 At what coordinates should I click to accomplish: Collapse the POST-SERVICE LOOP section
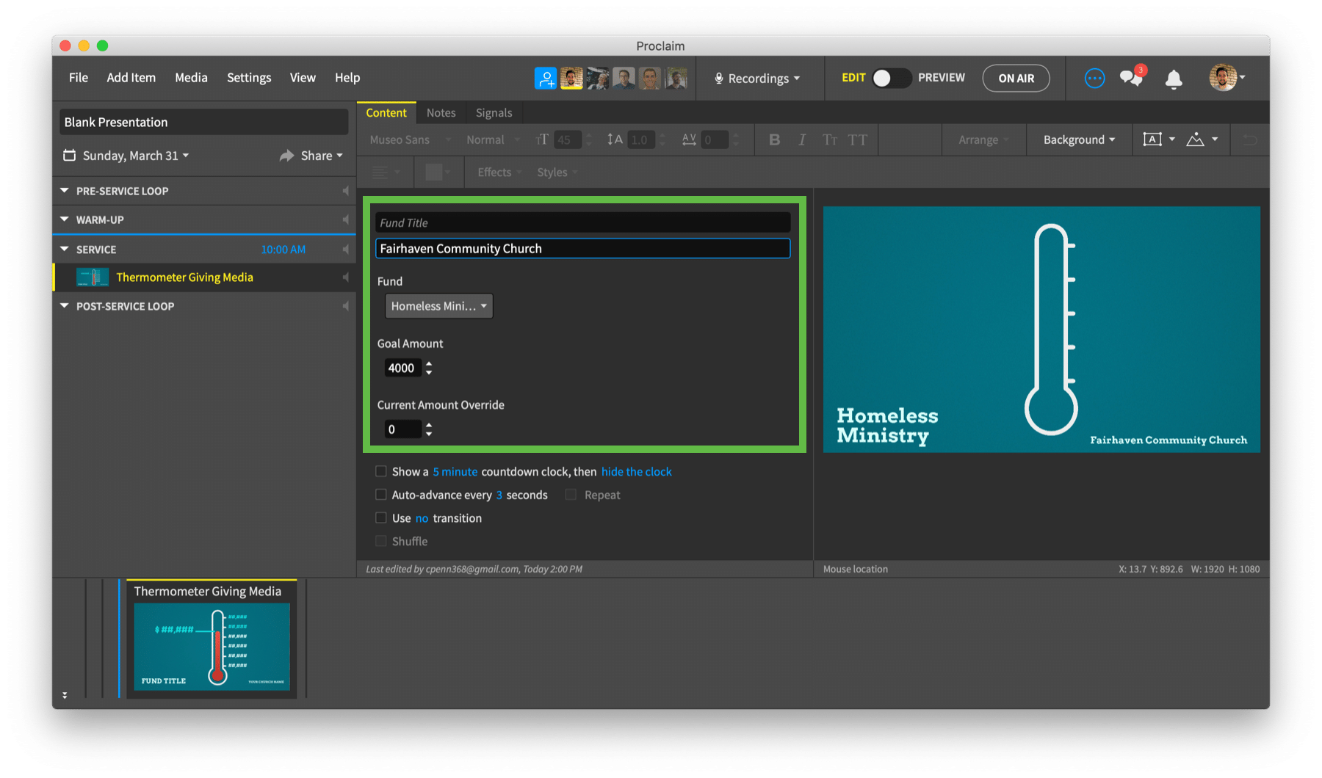point(65,306)
